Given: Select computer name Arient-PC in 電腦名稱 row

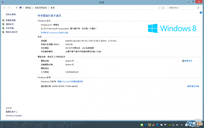Looking at the screenshot, I should pyautogui.click(x=70, y=61).
